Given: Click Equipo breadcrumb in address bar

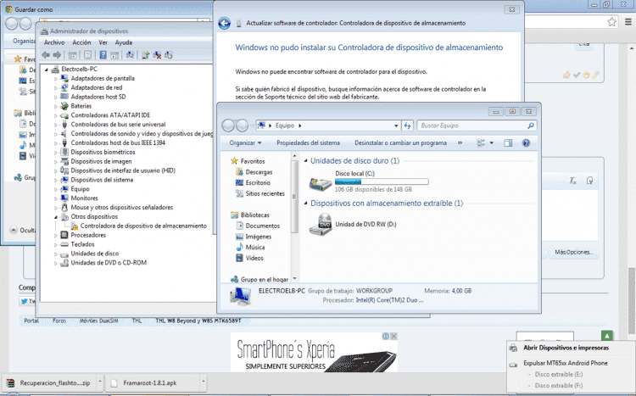Looking at the screenshot, I should [285, 125].
